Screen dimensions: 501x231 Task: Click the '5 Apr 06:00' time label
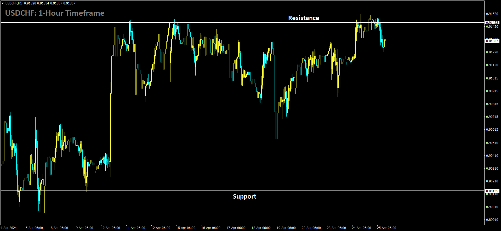(x=34, y=228)
